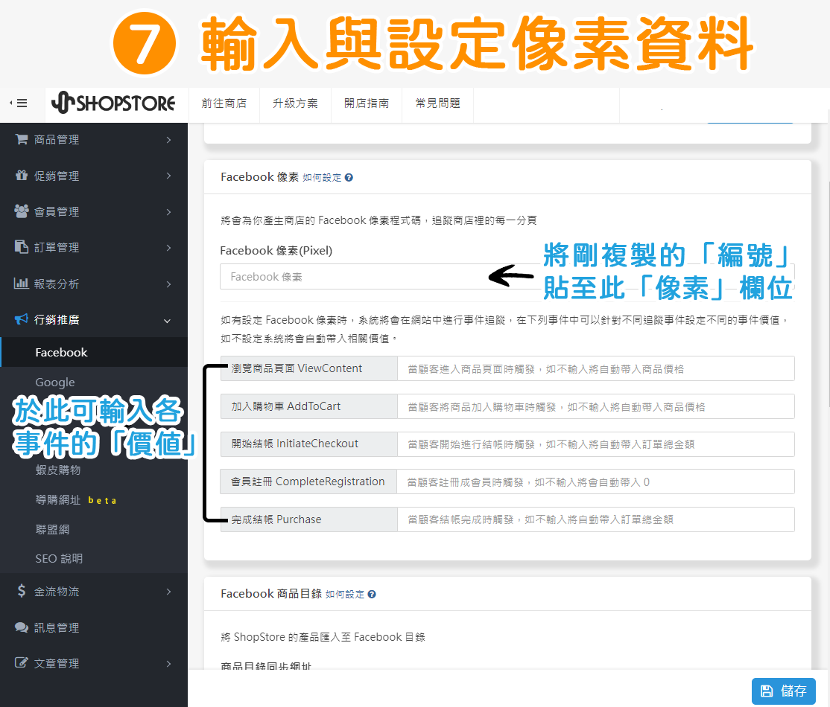Click the bar chart icon for 報表分析
The width and height of the screenshot is (830, 707).
tap(21, 283)
